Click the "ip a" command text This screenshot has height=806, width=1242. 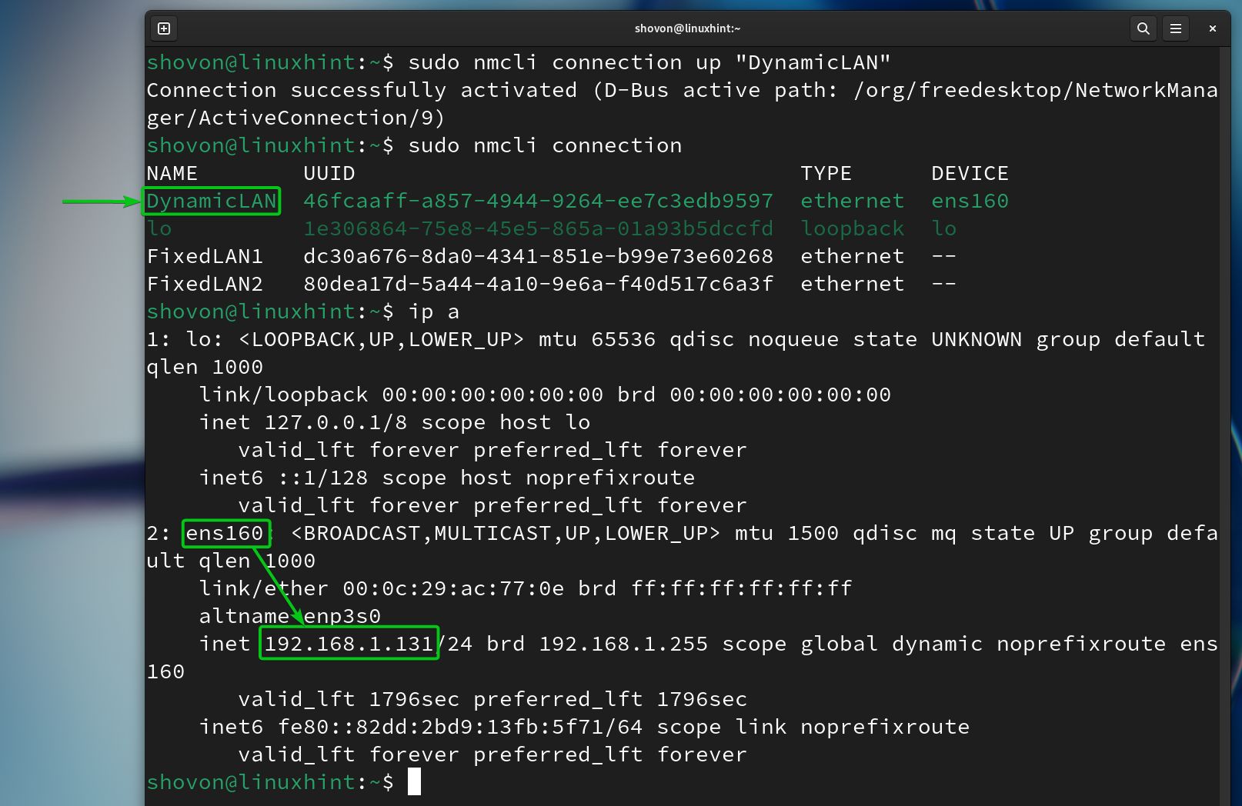[x=433, y=312]
